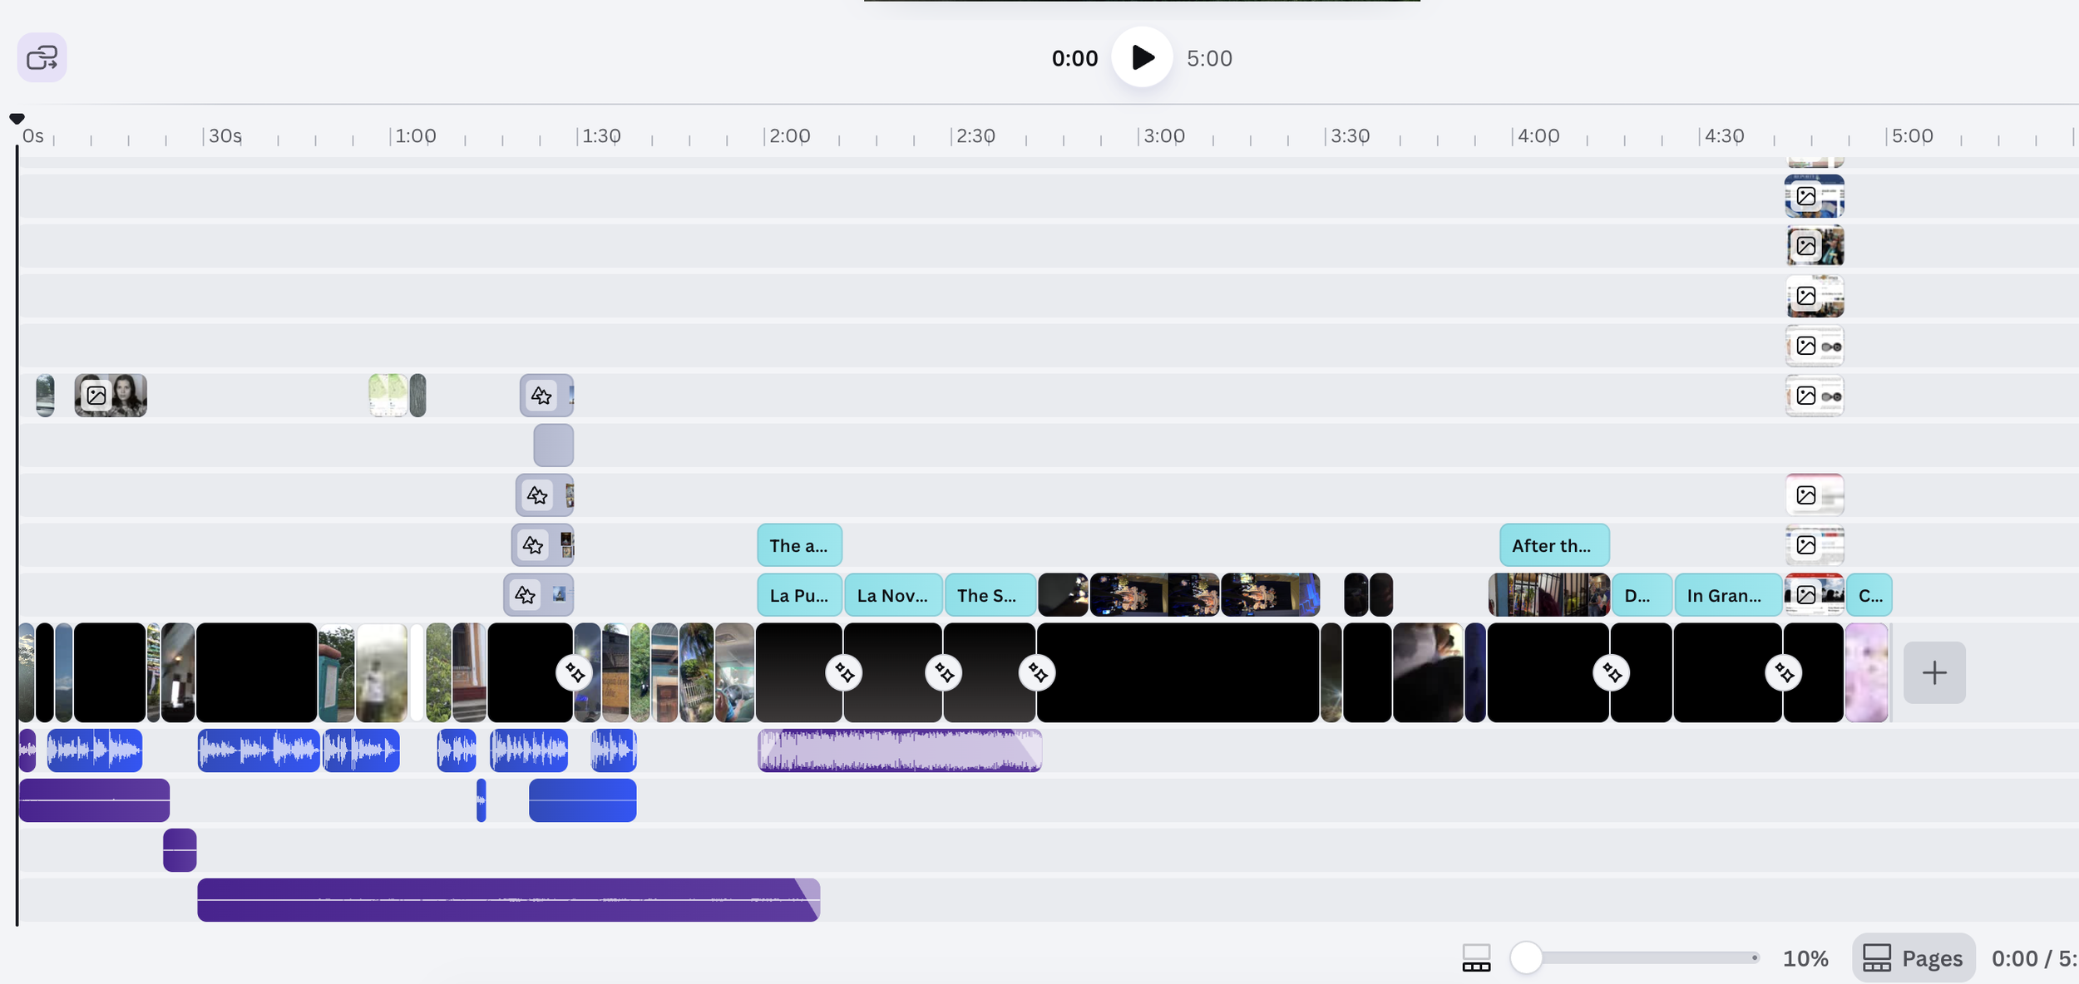The width and height of the screenshot is (2079, 984).
Task: Select the first blue voice waveform clip near 0:10
Action: point(95,750)
